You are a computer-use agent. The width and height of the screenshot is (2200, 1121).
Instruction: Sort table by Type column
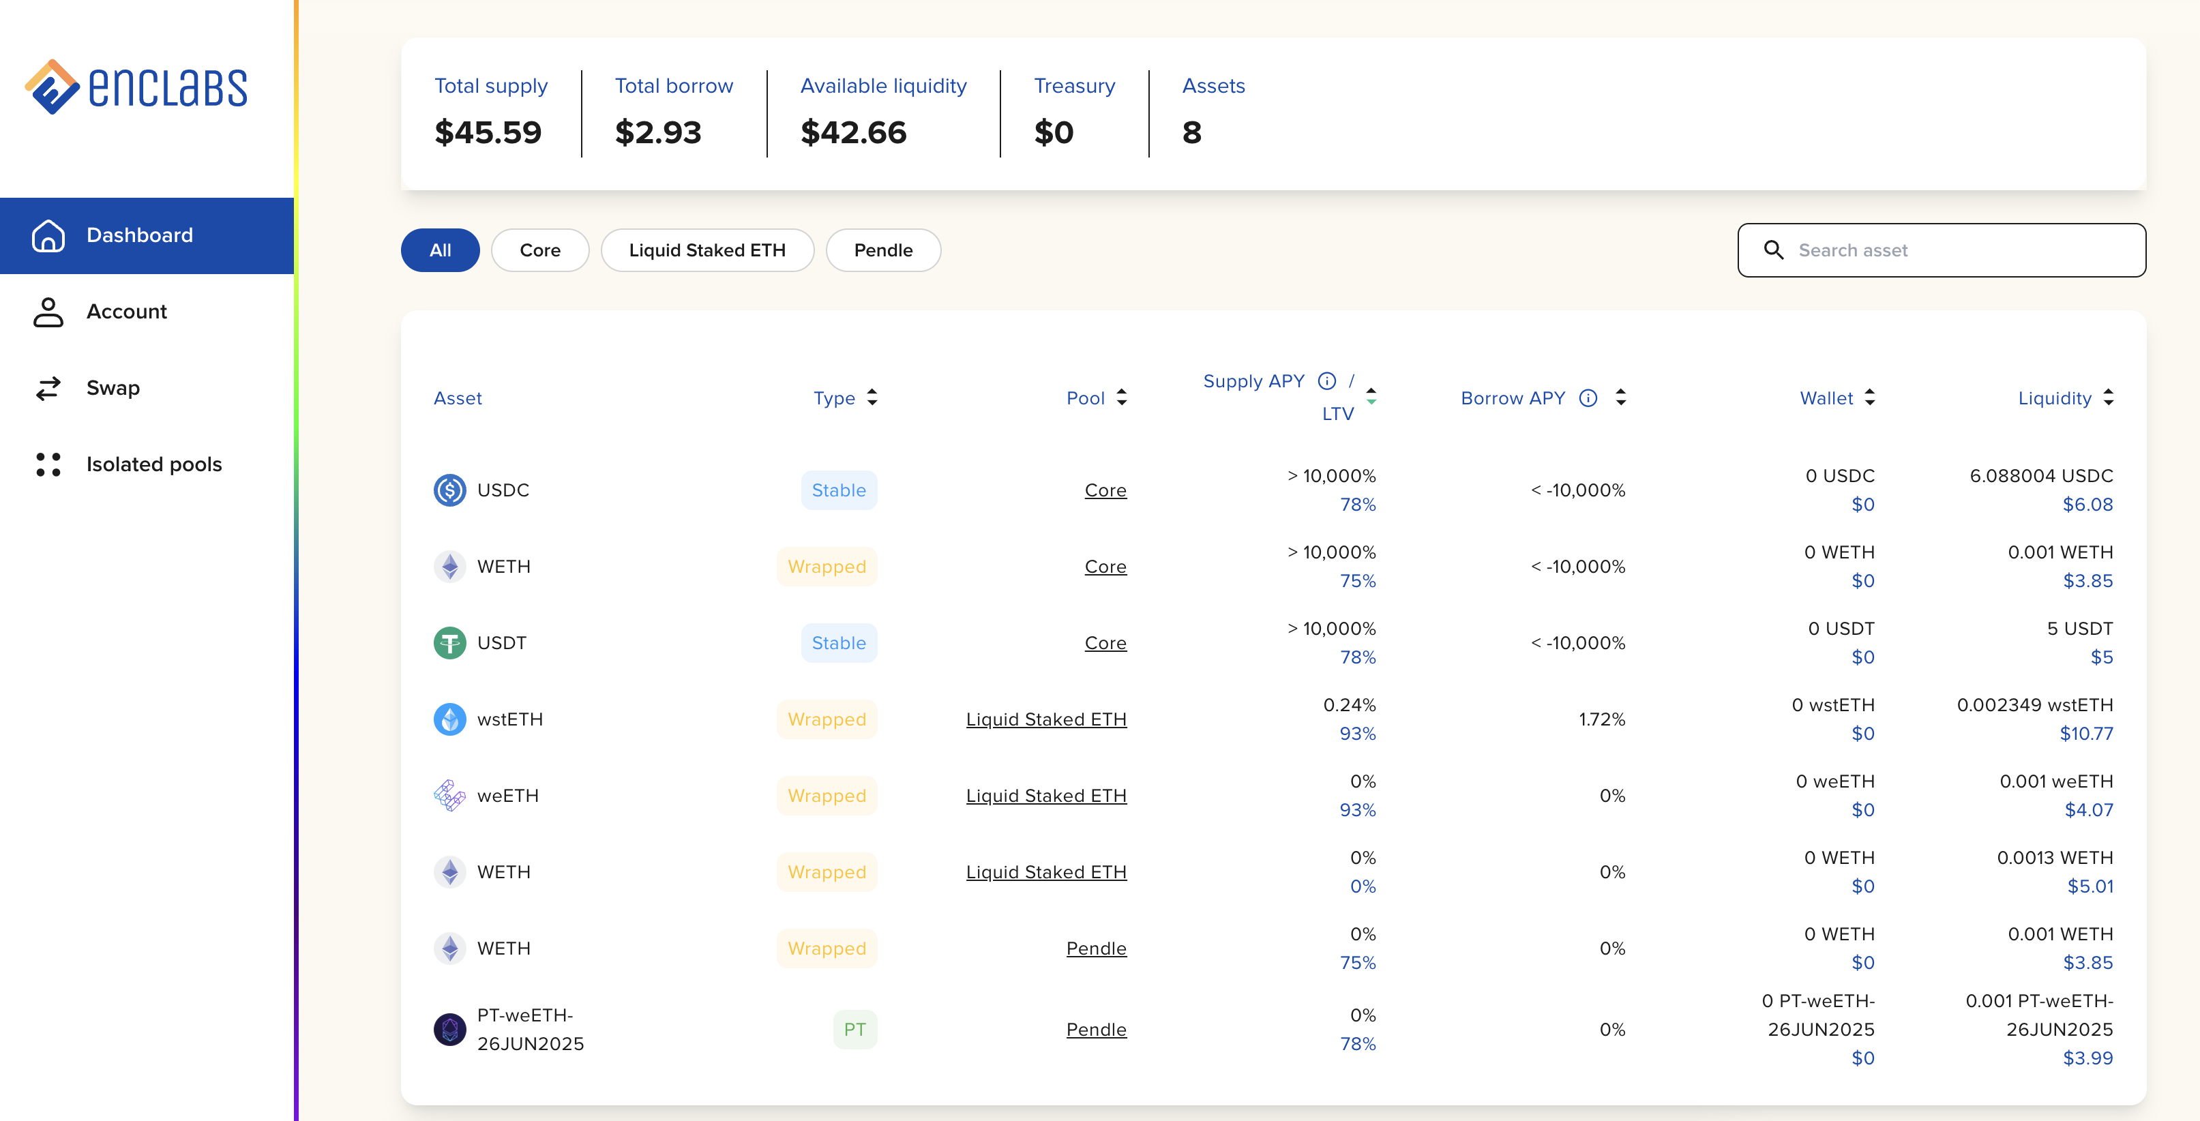point(872,398)
